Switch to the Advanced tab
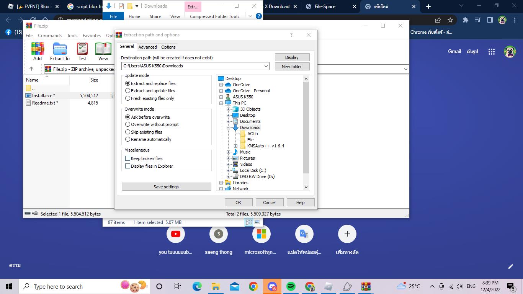Image resolution: width=523 pixels, height=294 pixels. [147, 47]
